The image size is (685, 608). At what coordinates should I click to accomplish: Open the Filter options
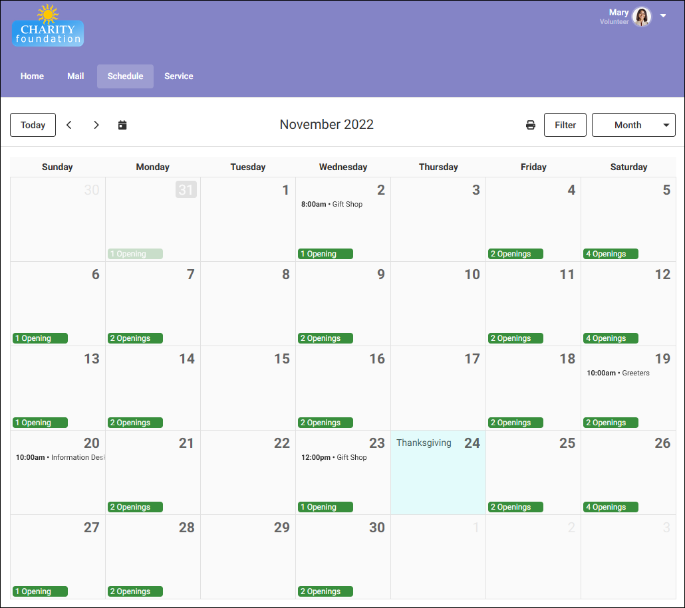click(x=565, y=125)
